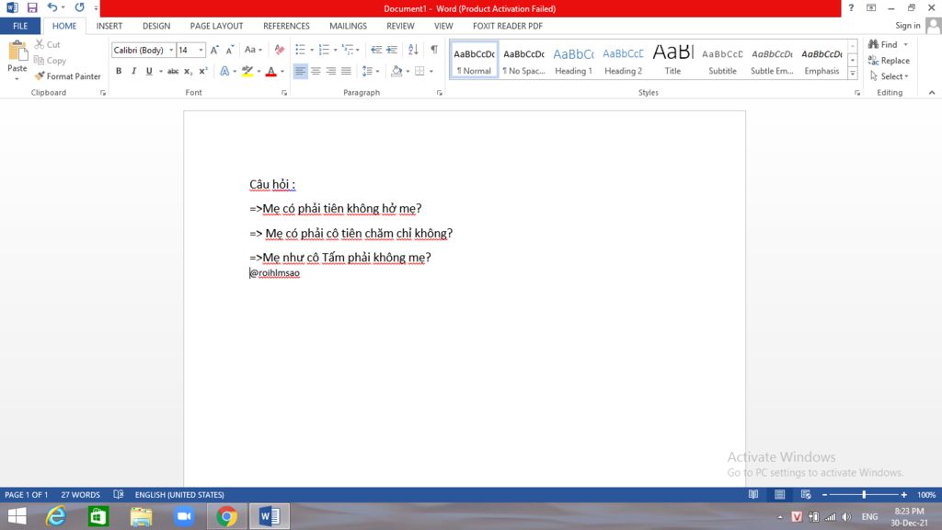This screenshot has width=942, height=530.
Task: Decrease paragraph indent
Action: click(x=376, y=50)
